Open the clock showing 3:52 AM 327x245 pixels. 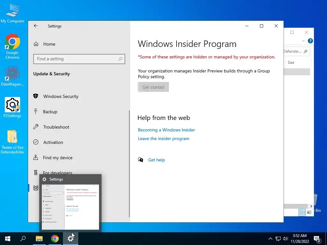[x=300, y=239]
